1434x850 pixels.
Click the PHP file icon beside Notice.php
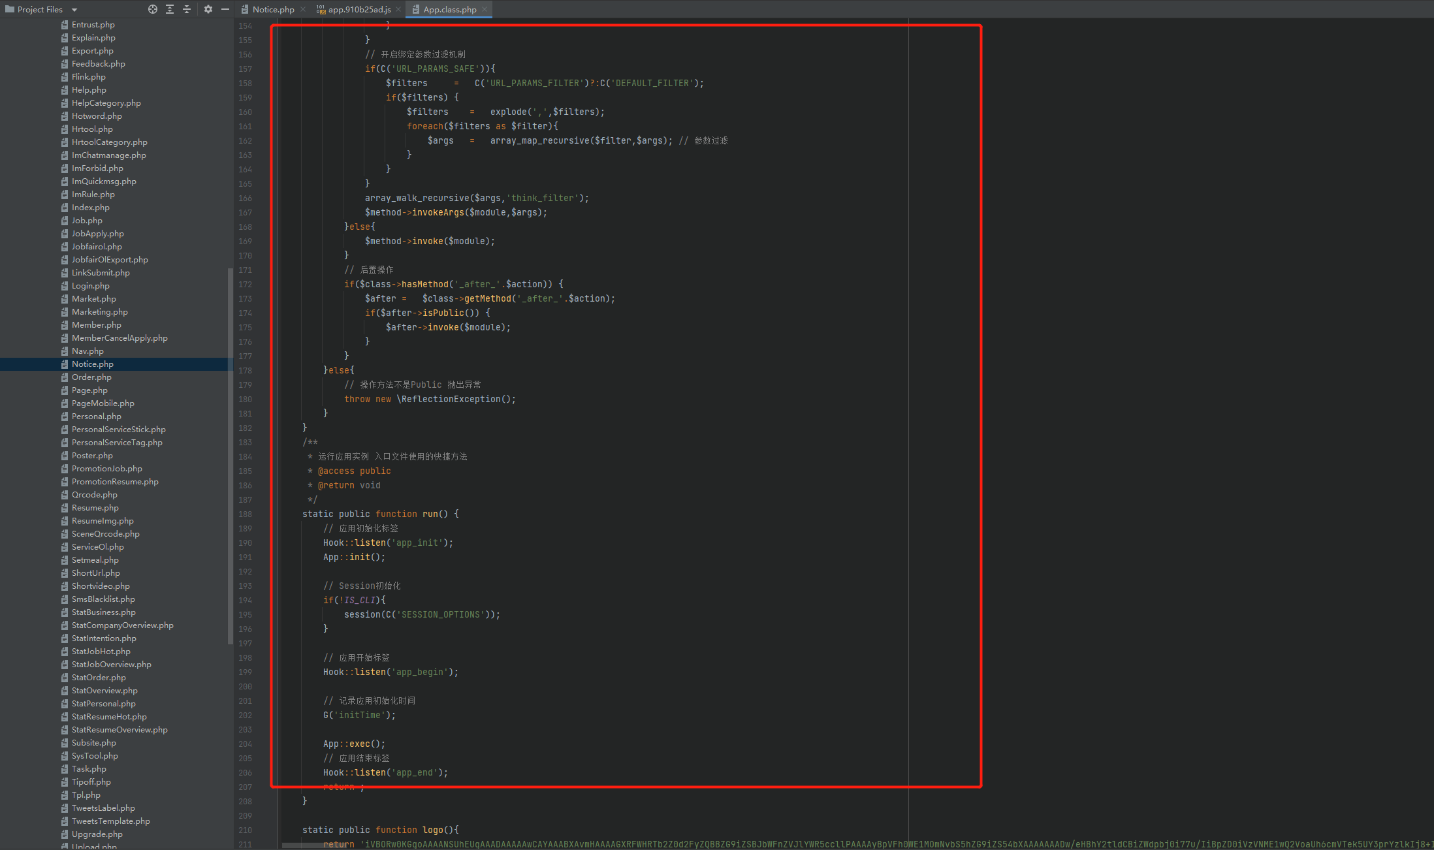[246, 9]
